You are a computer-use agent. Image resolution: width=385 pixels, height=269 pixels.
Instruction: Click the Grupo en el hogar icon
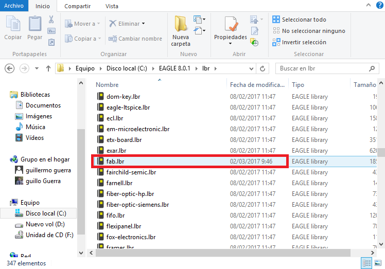click(14, 159)
